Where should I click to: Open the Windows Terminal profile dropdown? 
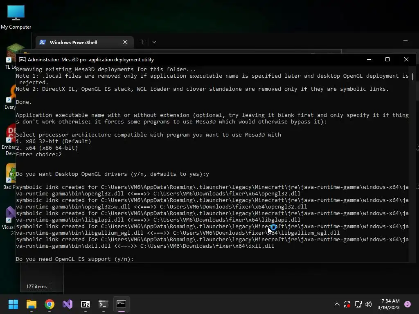tap(154, 42)
